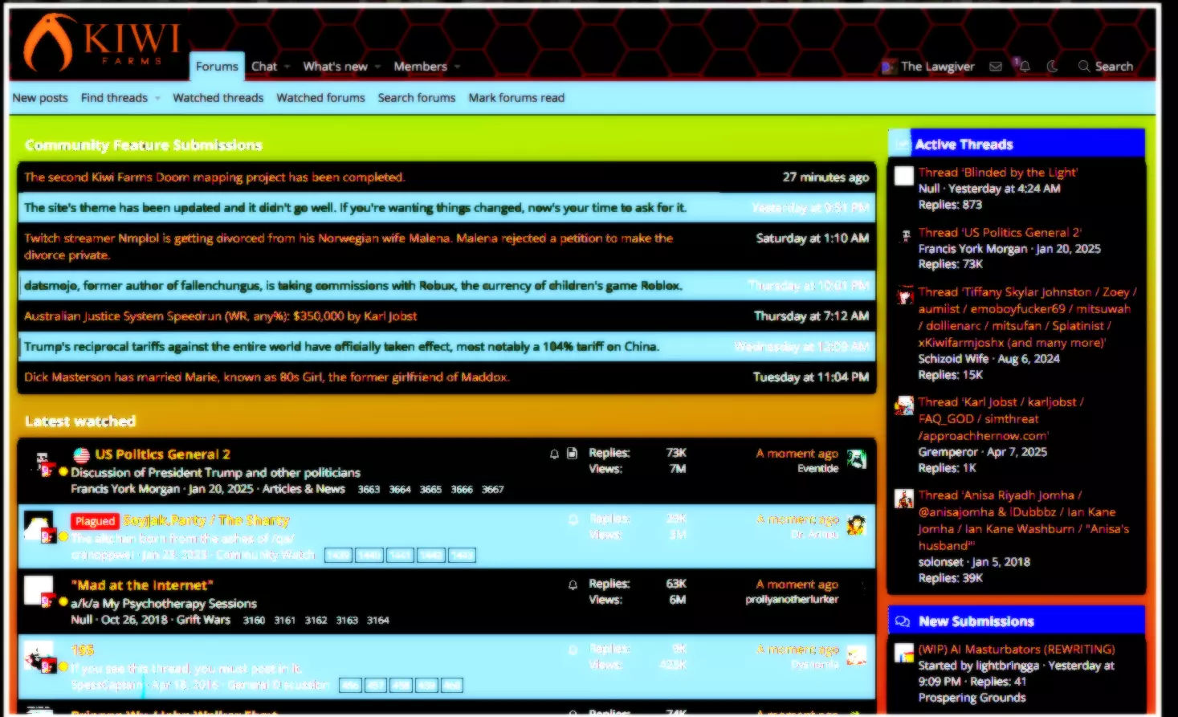This screenshot has width=1178, height=717.
Task: Expand the Chat dropdown arrow
Action: pos(287,67)
